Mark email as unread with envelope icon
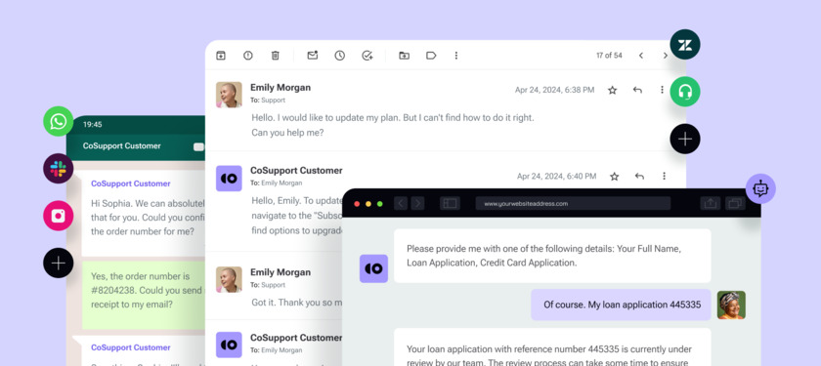This screenshot has height=366, width=821. click(313, 55)
